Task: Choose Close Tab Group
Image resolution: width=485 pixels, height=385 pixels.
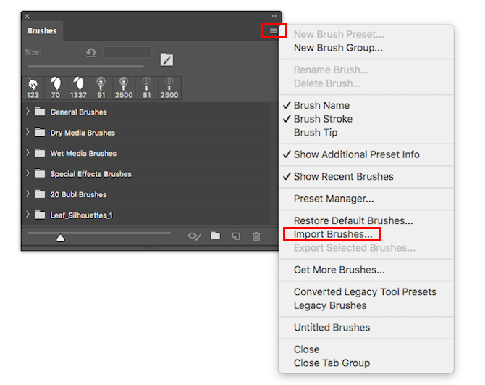Action: click(366, 363)
